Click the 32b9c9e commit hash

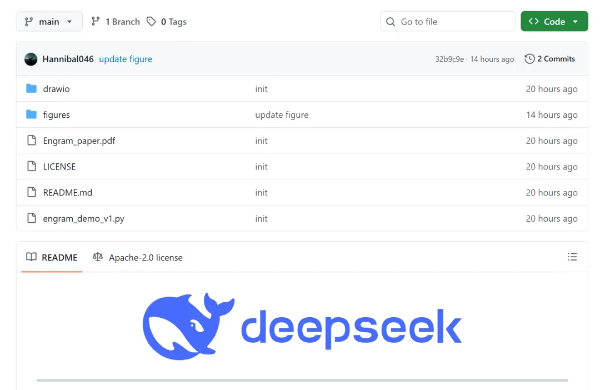click(449, 59)
